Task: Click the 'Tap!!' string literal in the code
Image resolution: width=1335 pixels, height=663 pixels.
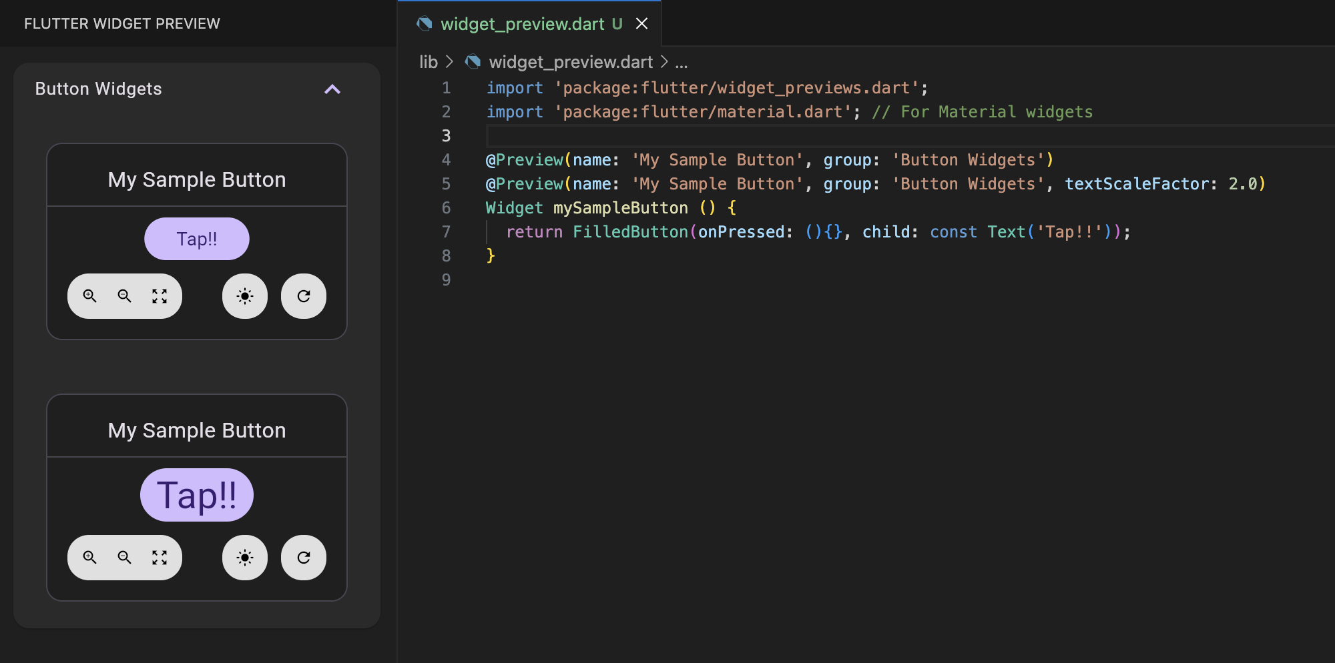Action: (x=1069, y=232)
